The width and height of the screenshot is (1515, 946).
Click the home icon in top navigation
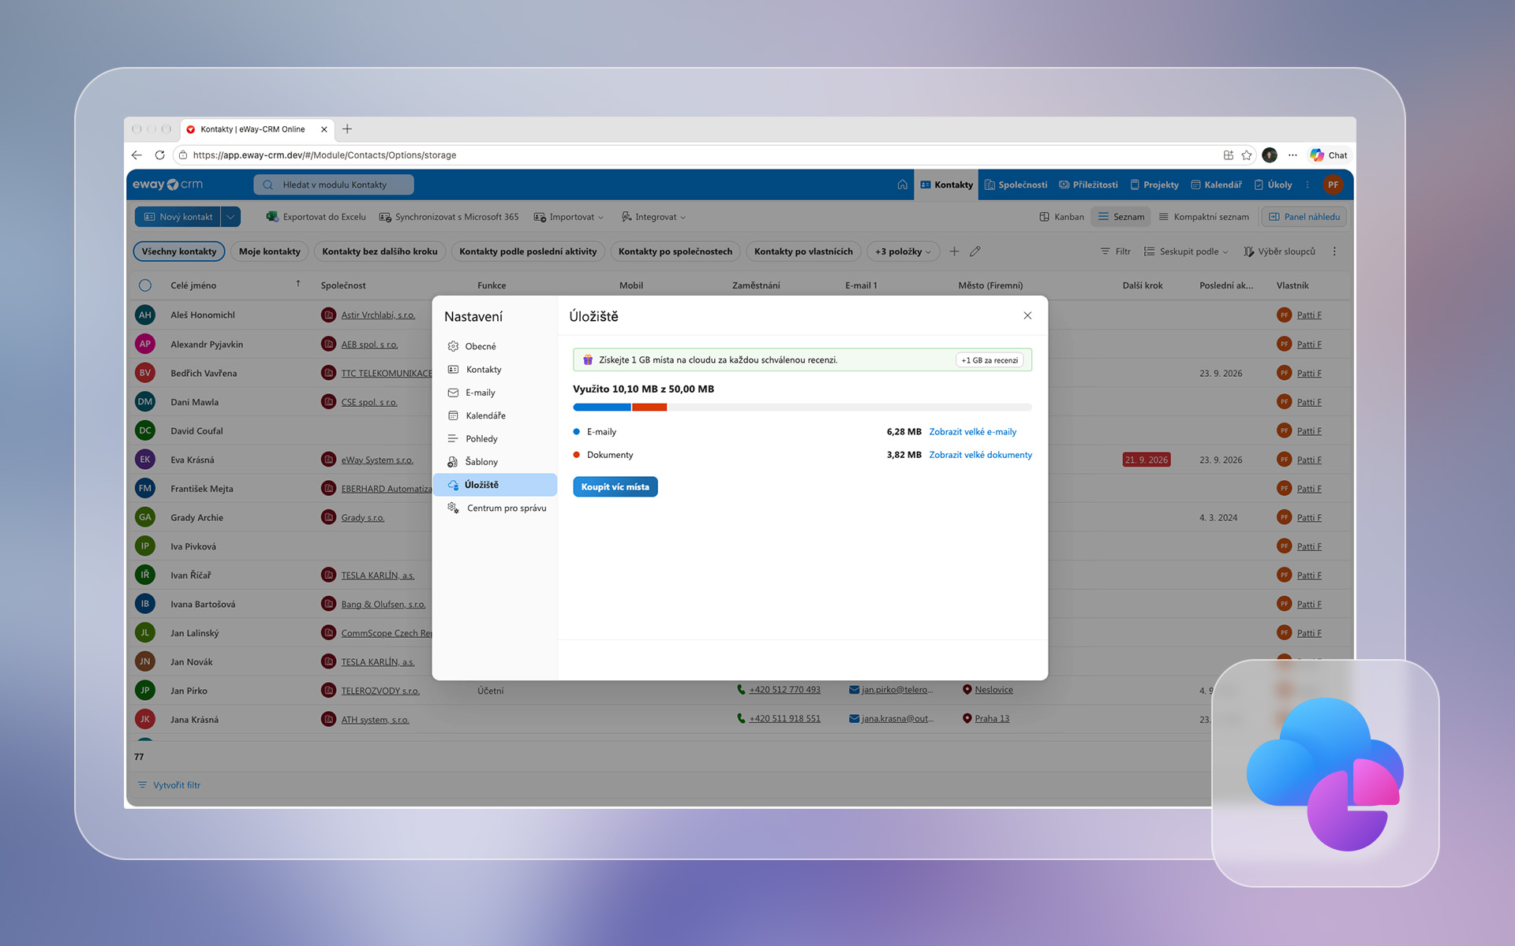click(902, 184)
